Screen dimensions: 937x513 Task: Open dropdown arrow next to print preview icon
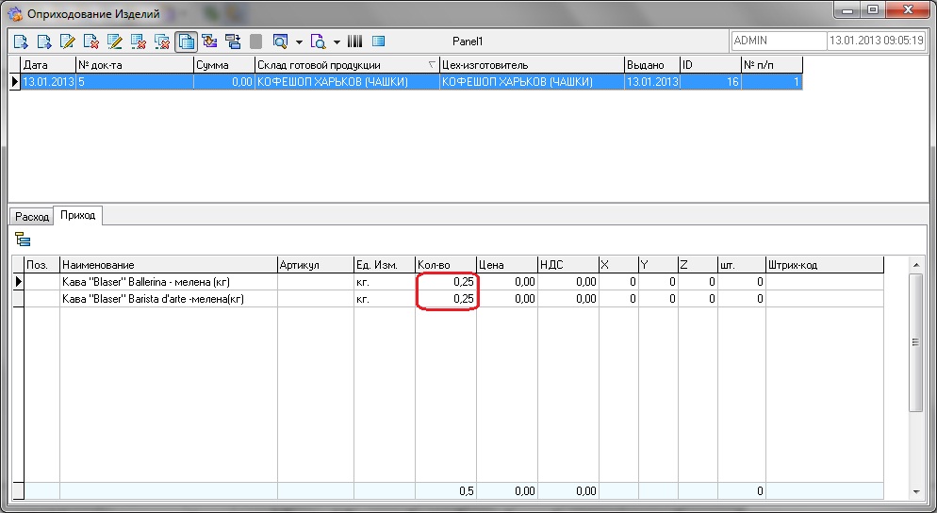tap(337, 41)
